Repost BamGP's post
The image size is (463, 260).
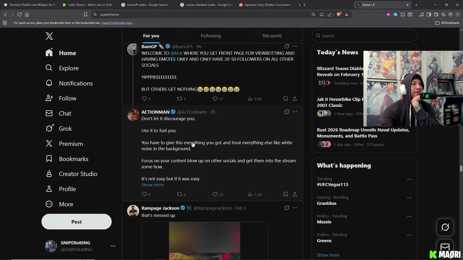click(x=181, y=99)
